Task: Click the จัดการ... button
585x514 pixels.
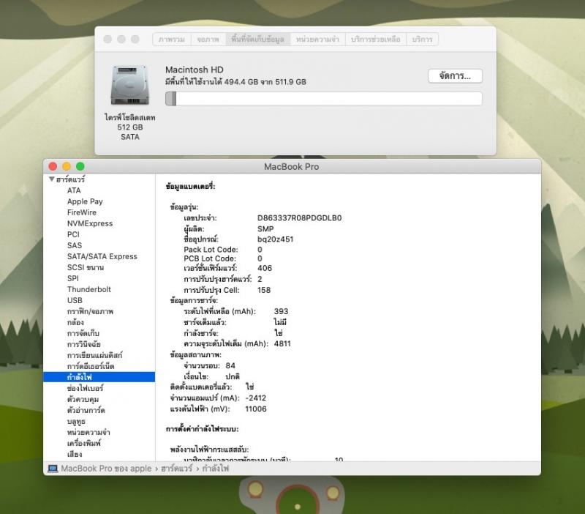Action: click(455, 76)
